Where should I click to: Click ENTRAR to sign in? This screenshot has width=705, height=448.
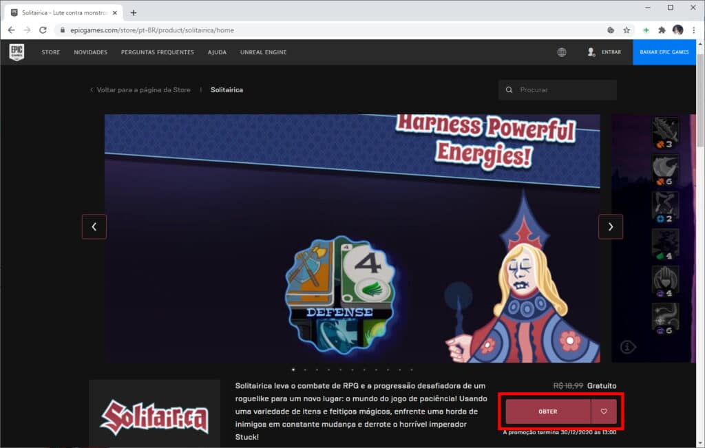[x=611, y=52]
